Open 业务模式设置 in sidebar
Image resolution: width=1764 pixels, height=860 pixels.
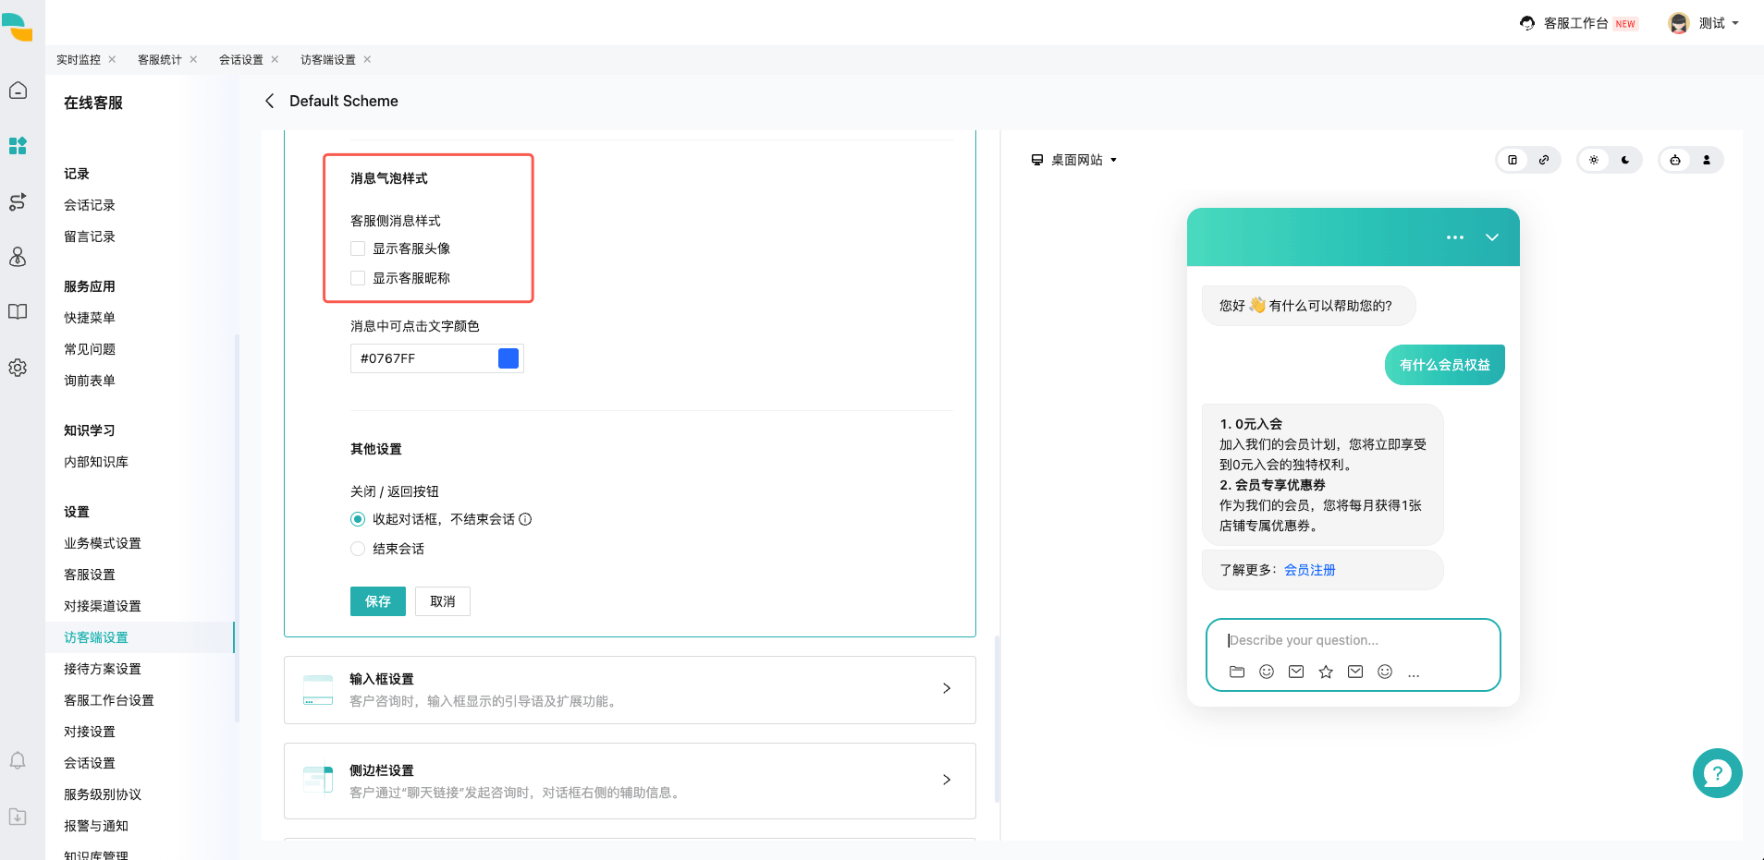(x=103, y=543)
